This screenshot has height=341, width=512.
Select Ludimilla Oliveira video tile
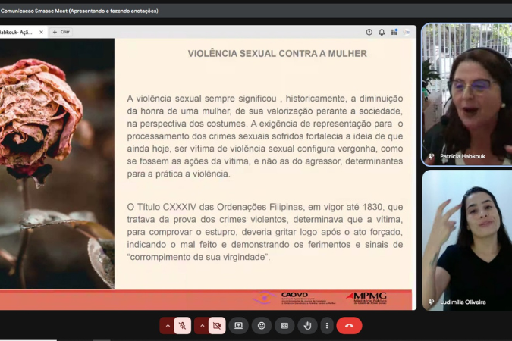tap(467, 240)
